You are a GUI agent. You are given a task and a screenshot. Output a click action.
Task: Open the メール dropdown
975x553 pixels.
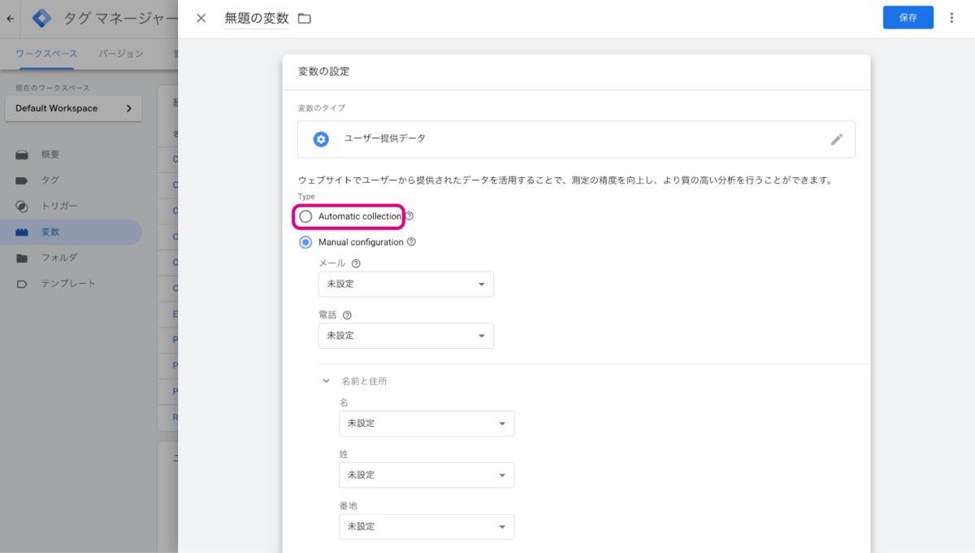405,284
